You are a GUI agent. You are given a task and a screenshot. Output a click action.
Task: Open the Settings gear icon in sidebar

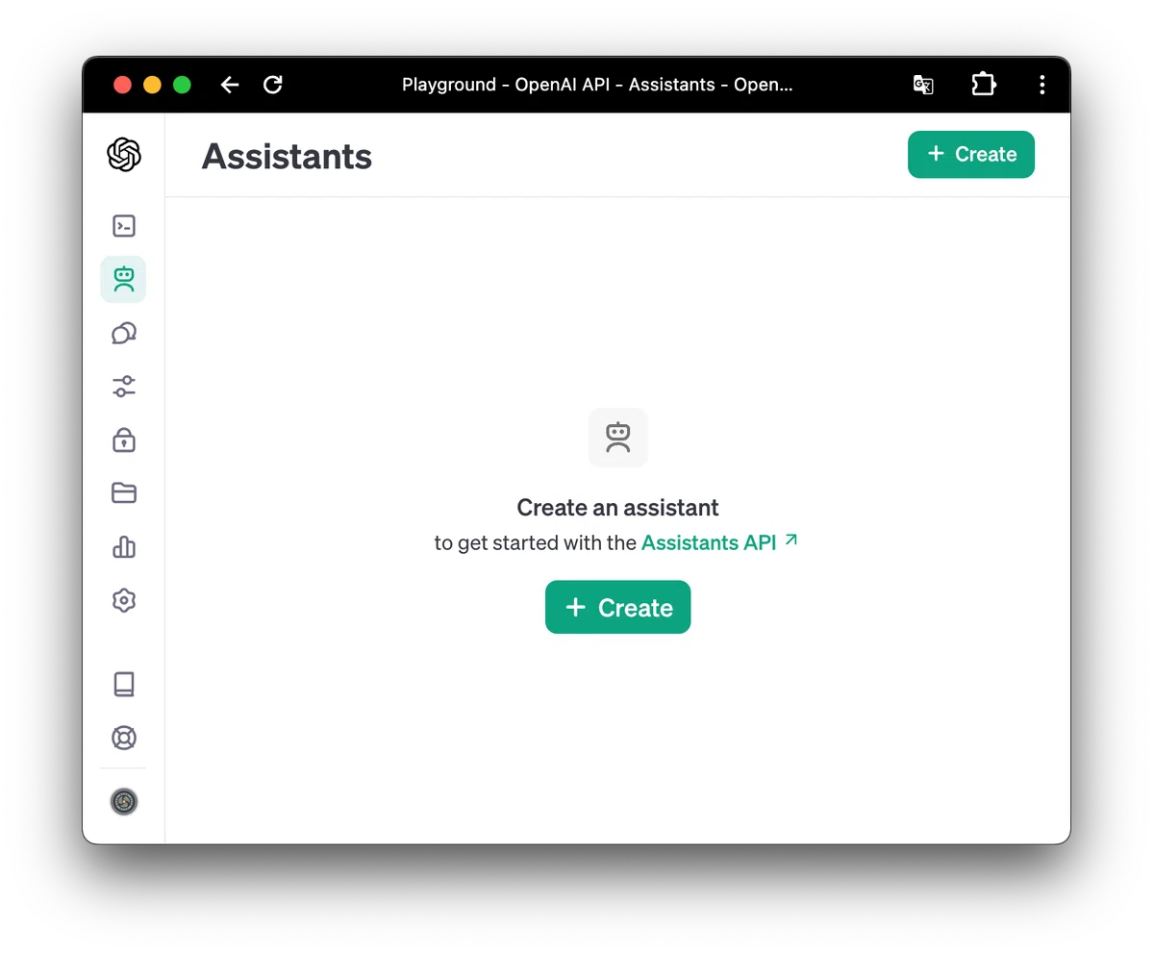pos(124,600)
